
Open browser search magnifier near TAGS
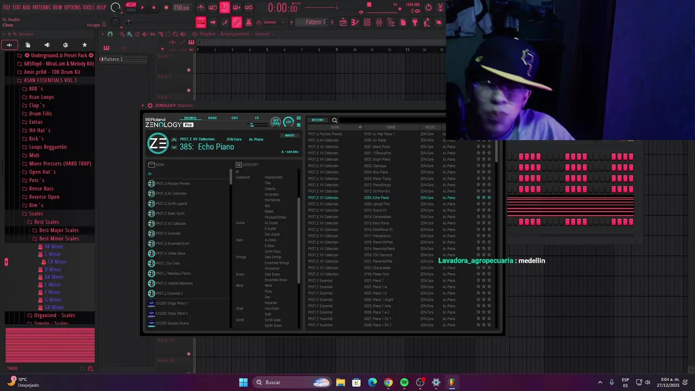pyautogui.click(x=90, y=369)
